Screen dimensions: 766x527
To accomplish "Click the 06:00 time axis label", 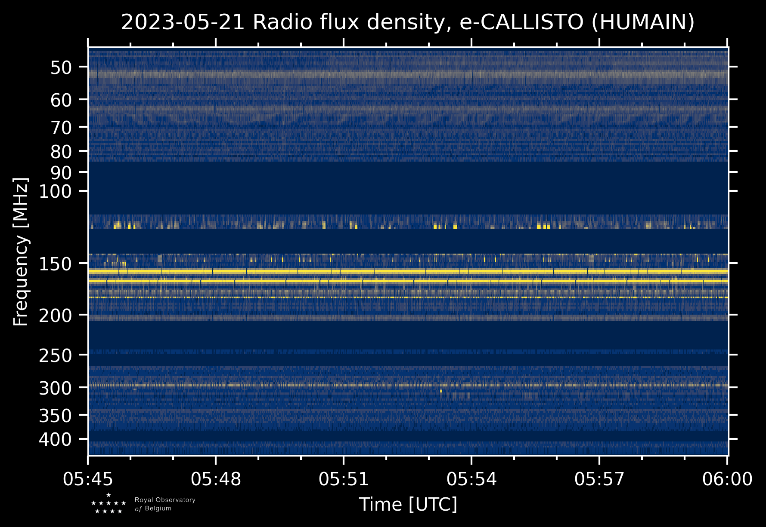I will pyautogui.click(x=727, y=479).
